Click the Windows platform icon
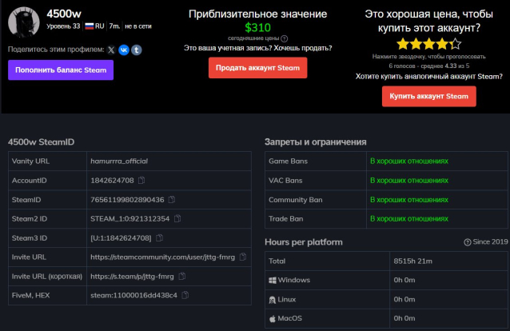Image resolution: width=510 pixels, height=331 pixels. pos(273,280)
